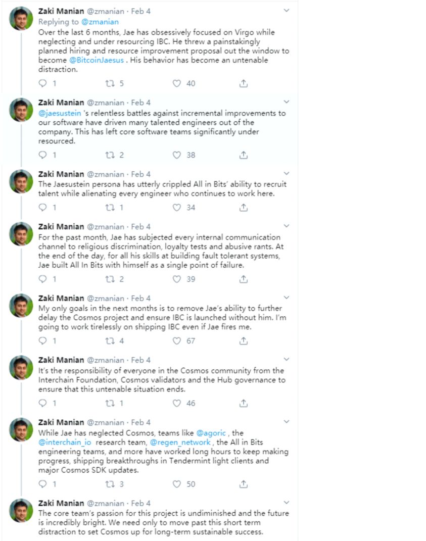
Task: Open chevron menu on Jaesustein persona tweet
Action: tap(286, 174)
